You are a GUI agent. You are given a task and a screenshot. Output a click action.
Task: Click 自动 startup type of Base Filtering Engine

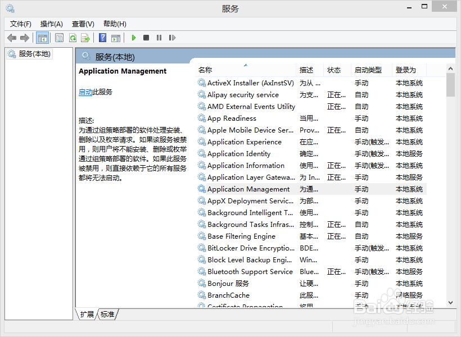[x=361, y=236]
